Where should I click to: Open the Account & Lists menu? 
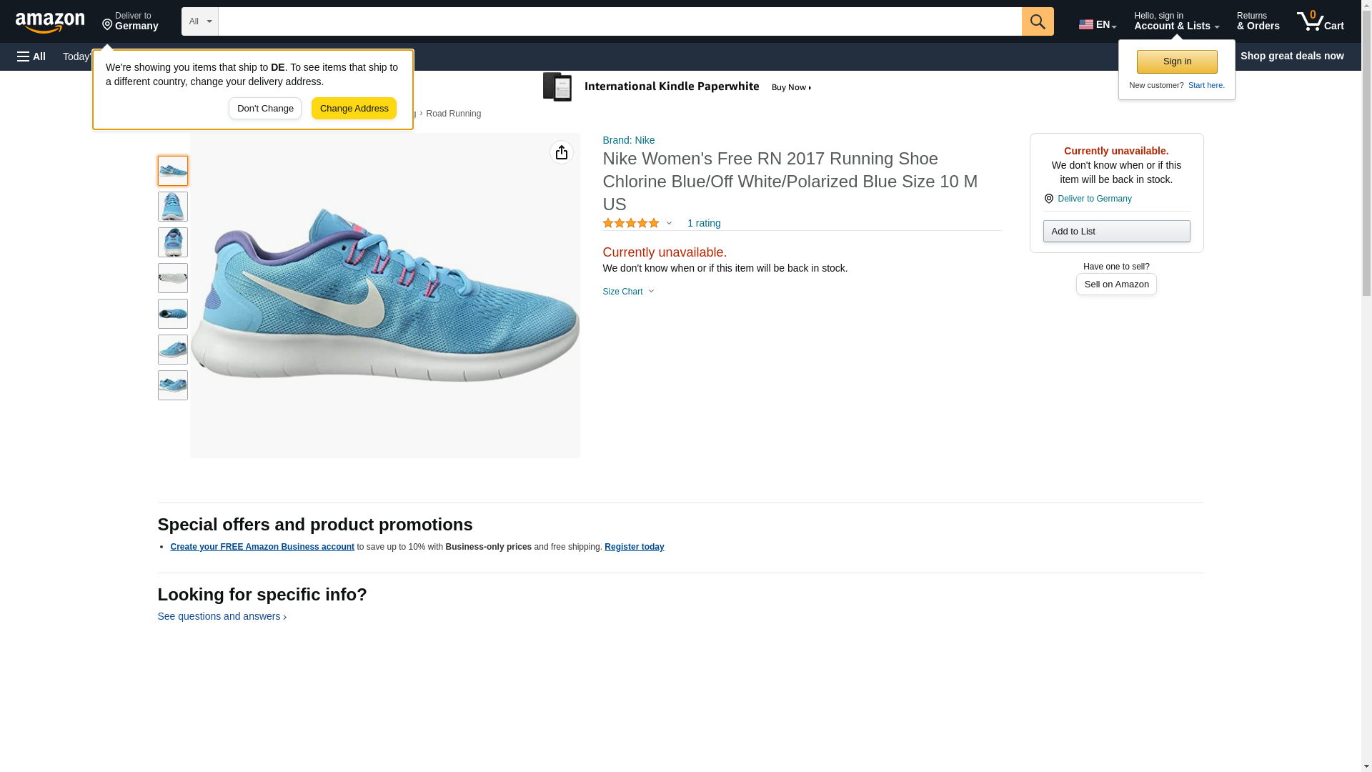pos(1175,21)
